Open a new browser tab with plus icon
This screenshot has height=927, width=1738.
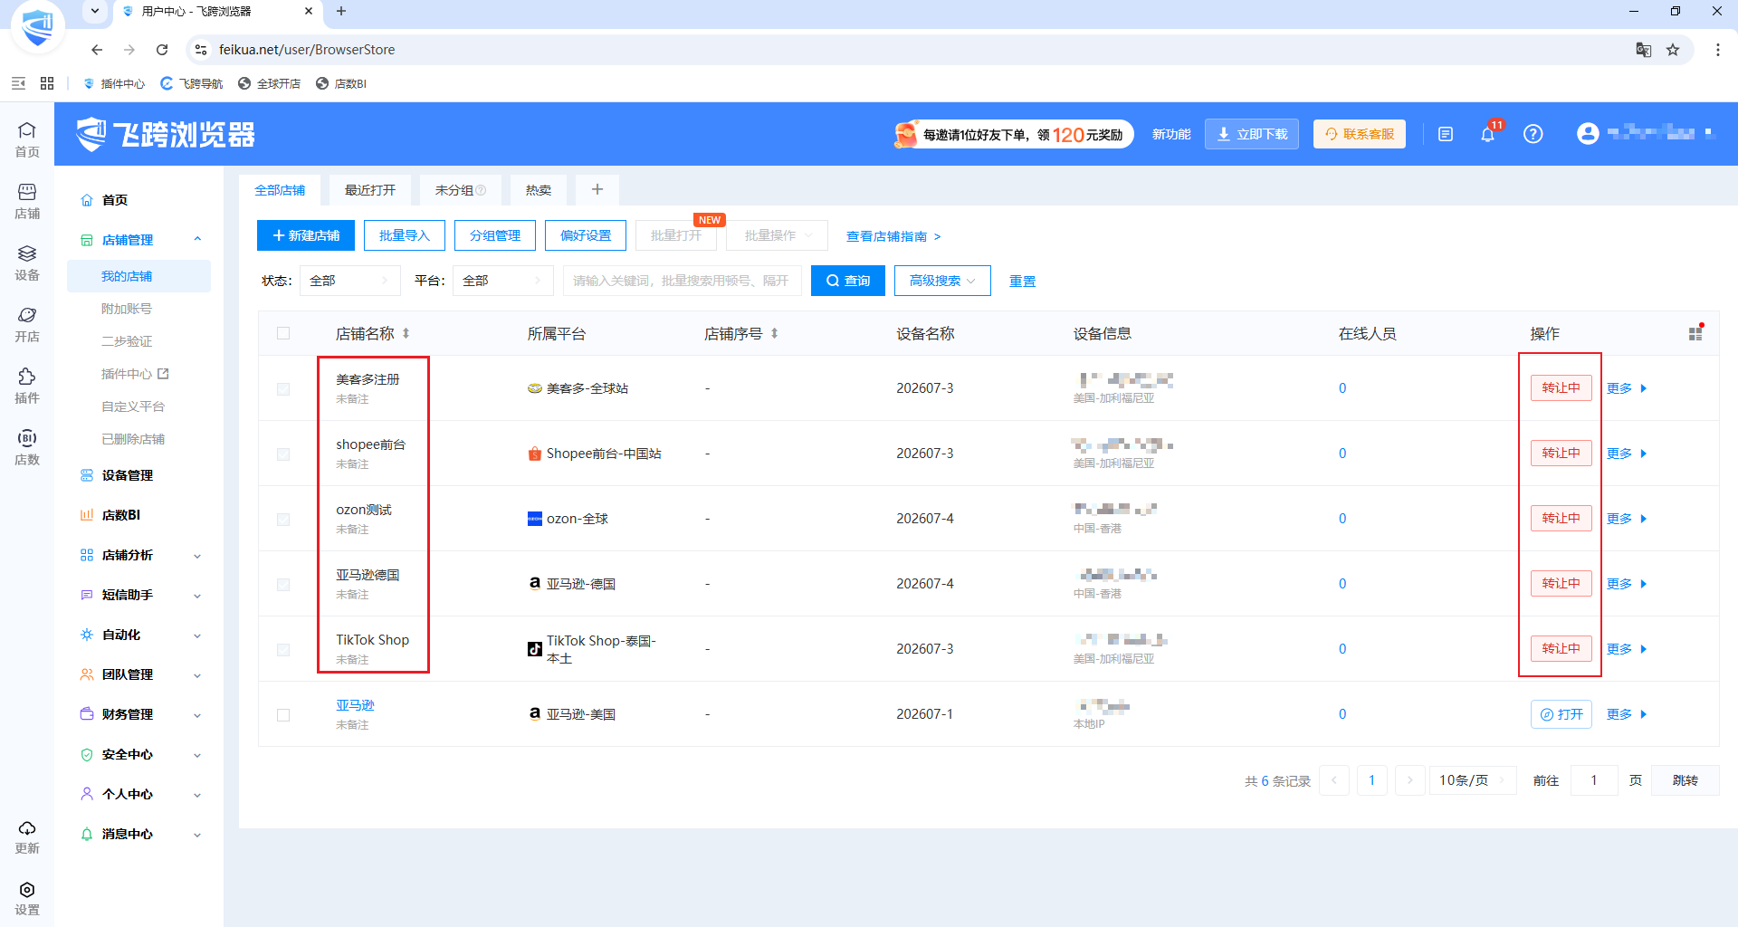[341, 12]
